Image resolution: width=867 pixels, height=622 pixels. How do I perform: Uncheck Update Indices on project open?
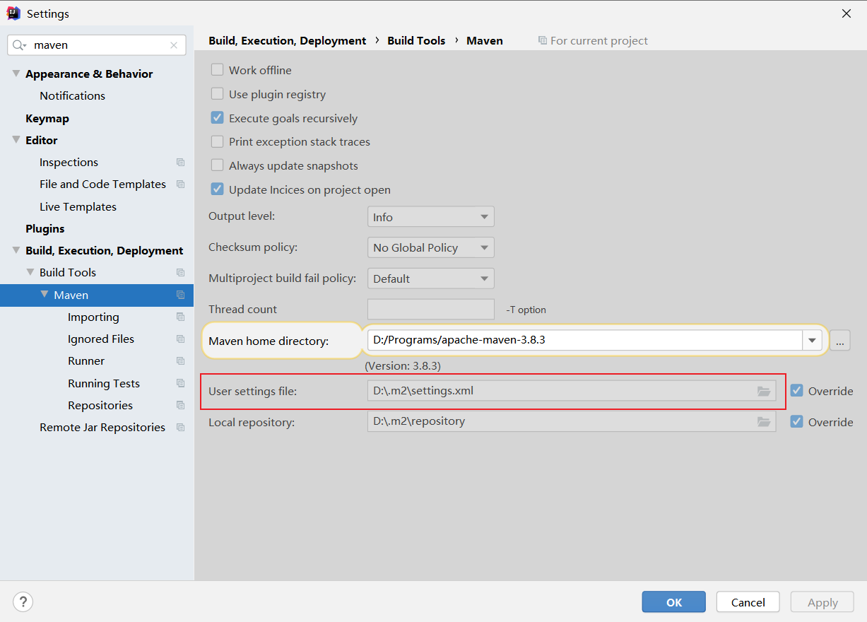[x=218, y=189]
